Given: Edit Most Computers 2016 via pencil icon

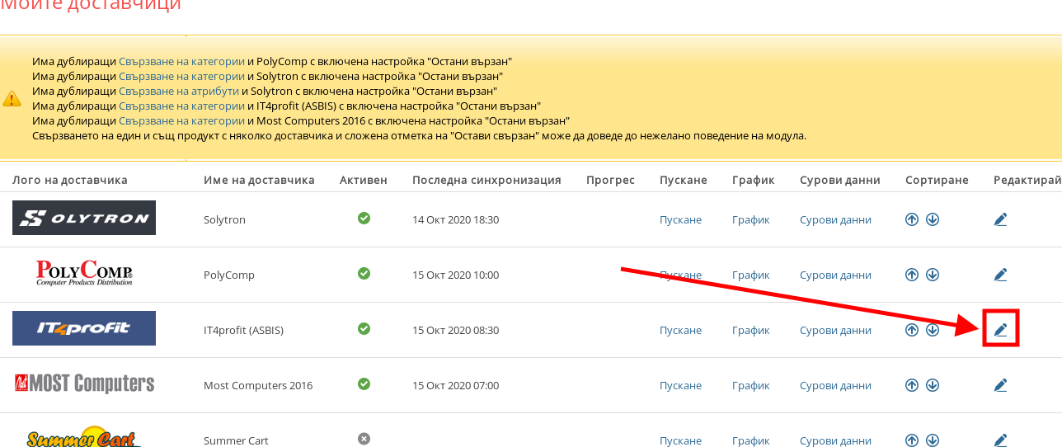Looking at the screenshot, I should 1000,385.
